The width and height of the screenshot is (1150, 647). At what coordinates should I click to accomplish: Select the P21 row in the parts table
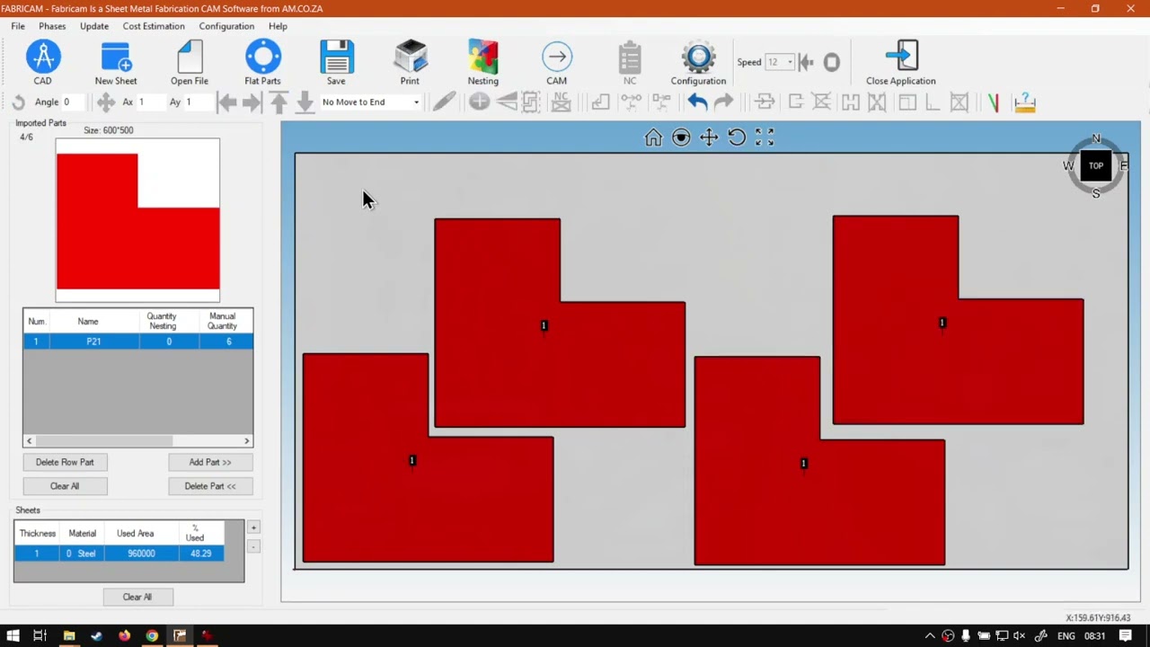click(138, 341)
